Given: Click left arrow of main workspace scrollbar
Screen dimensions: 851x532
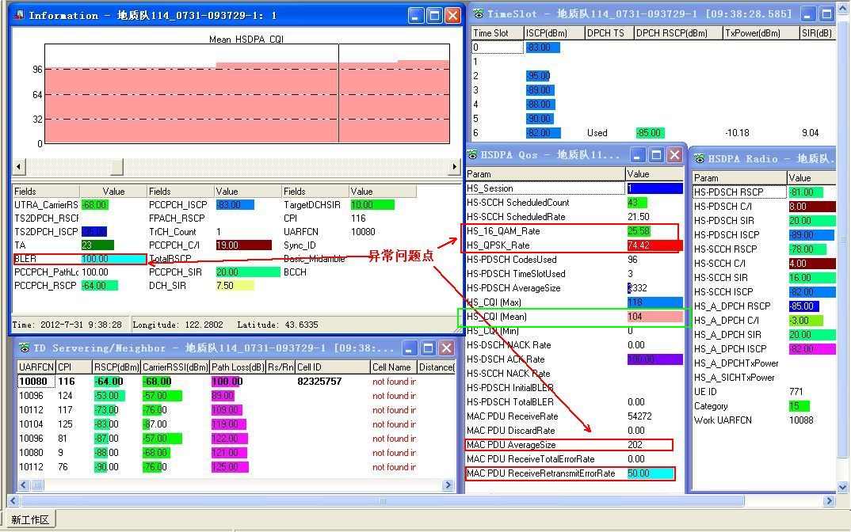Looking at the screenshot, I should (x=13, y=500).
